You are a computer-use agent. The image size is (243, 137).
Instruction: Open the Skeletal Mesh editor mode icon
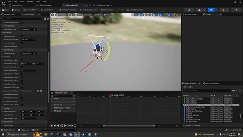coord(199,10)
